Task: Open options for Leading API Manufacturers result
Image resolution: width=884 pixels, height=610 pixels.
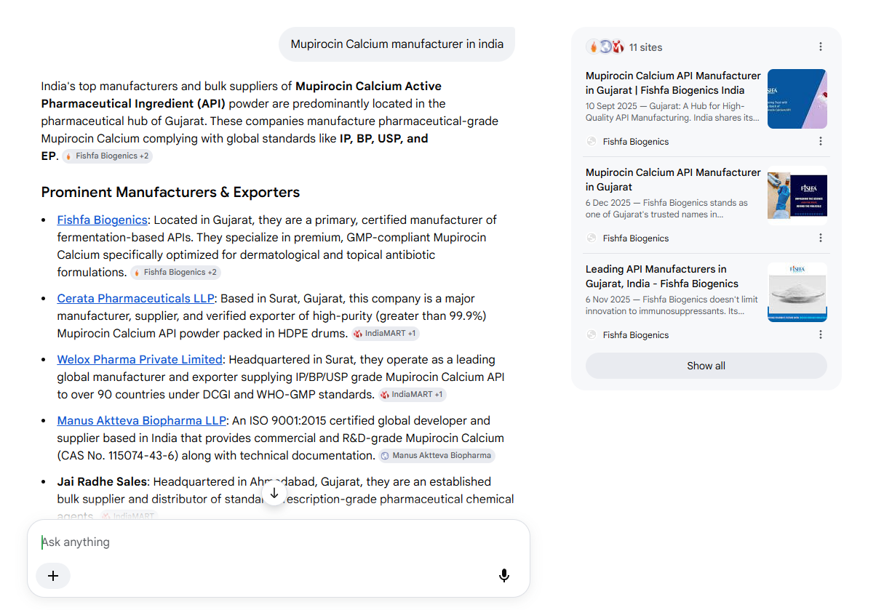Action: pyautogui.click(x=821, y=335)
